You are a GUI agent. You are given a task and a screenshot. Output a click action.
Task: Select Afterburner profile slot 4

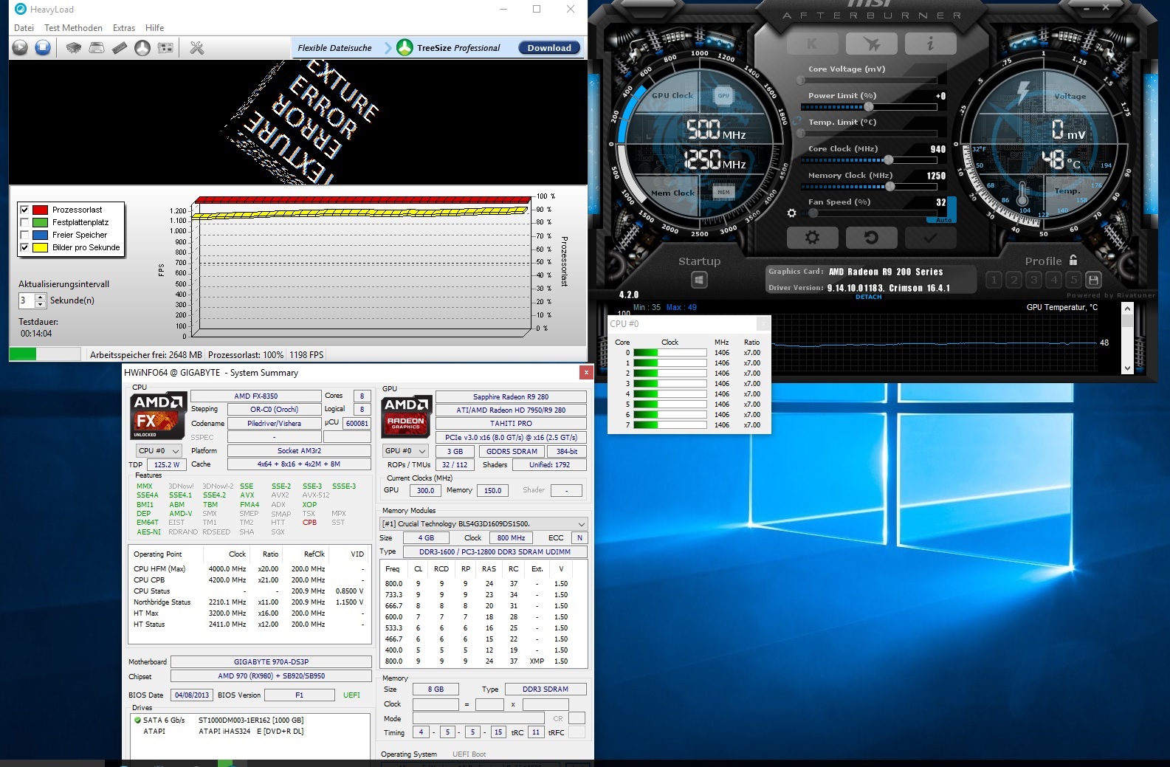point(1053,280)
